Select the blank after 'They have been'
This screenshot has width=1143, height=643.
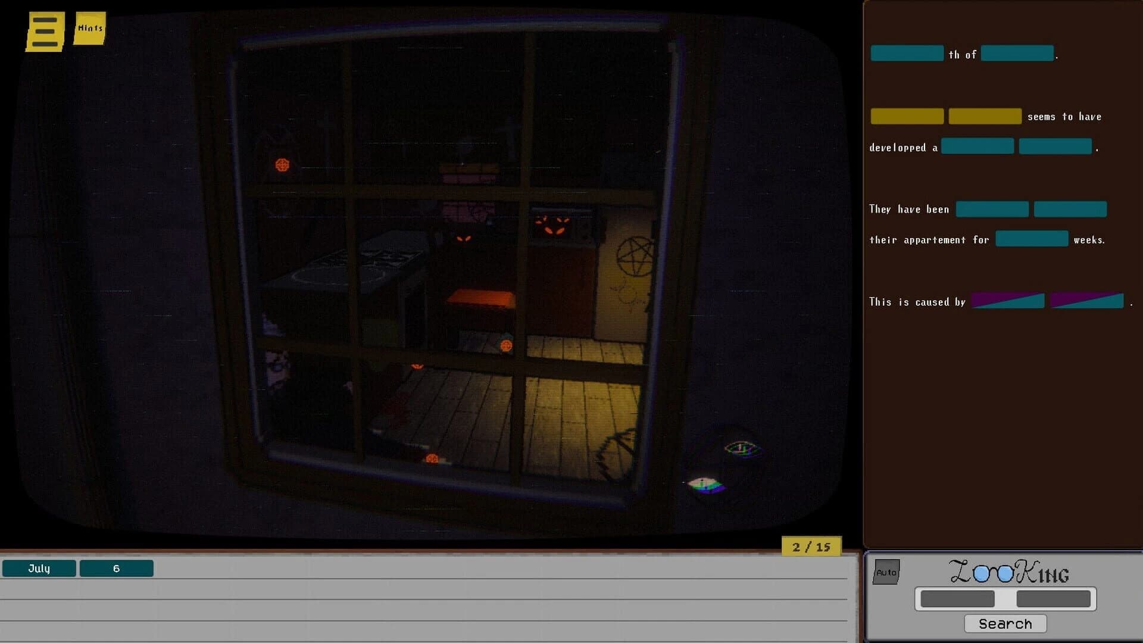point(992,209)
